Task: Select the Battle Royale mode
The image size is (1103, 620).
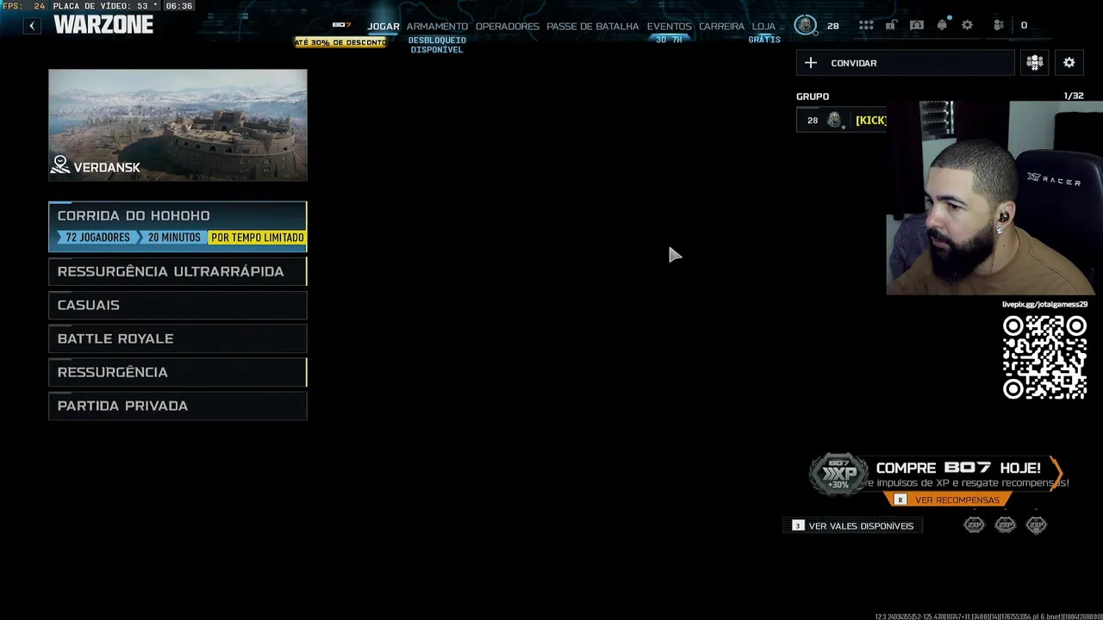Action: 178,338
